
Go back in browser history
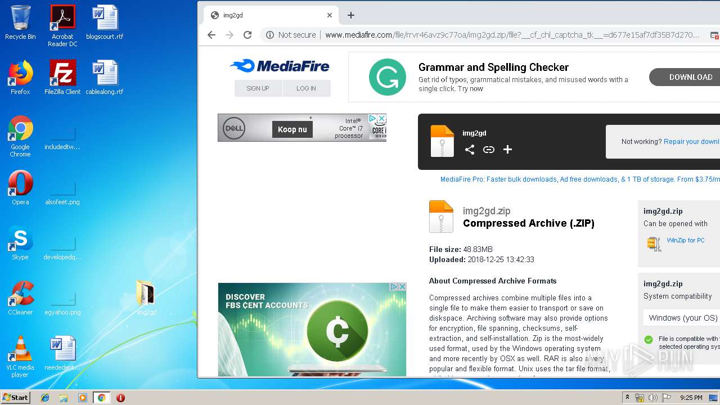click(211, 35)
